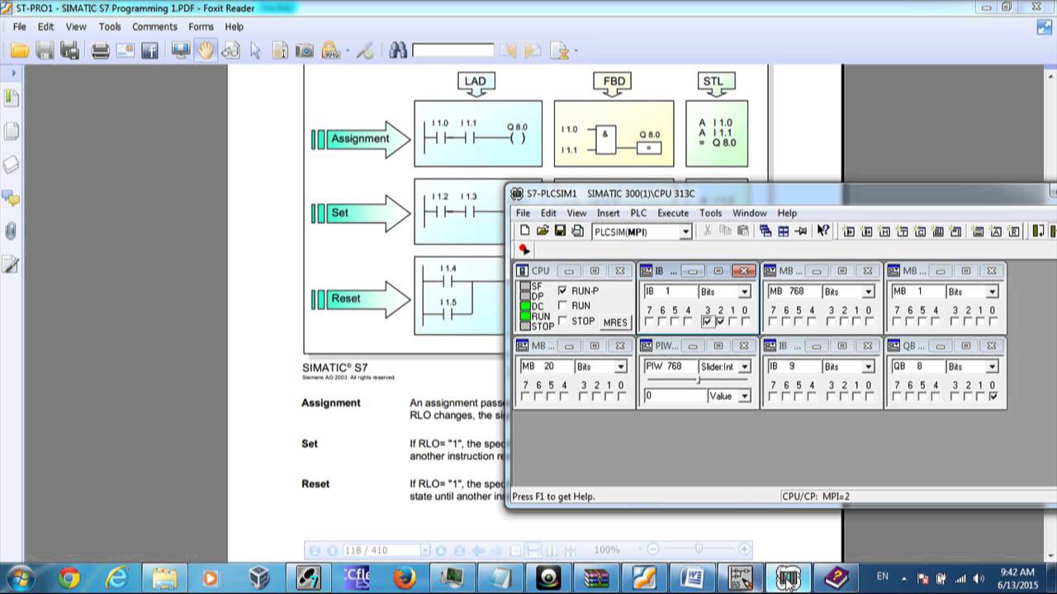Viewport: 1057px width, 594px height.
Task: Insert Timer icon in PLCSIM toolbar
Action: 903,231
